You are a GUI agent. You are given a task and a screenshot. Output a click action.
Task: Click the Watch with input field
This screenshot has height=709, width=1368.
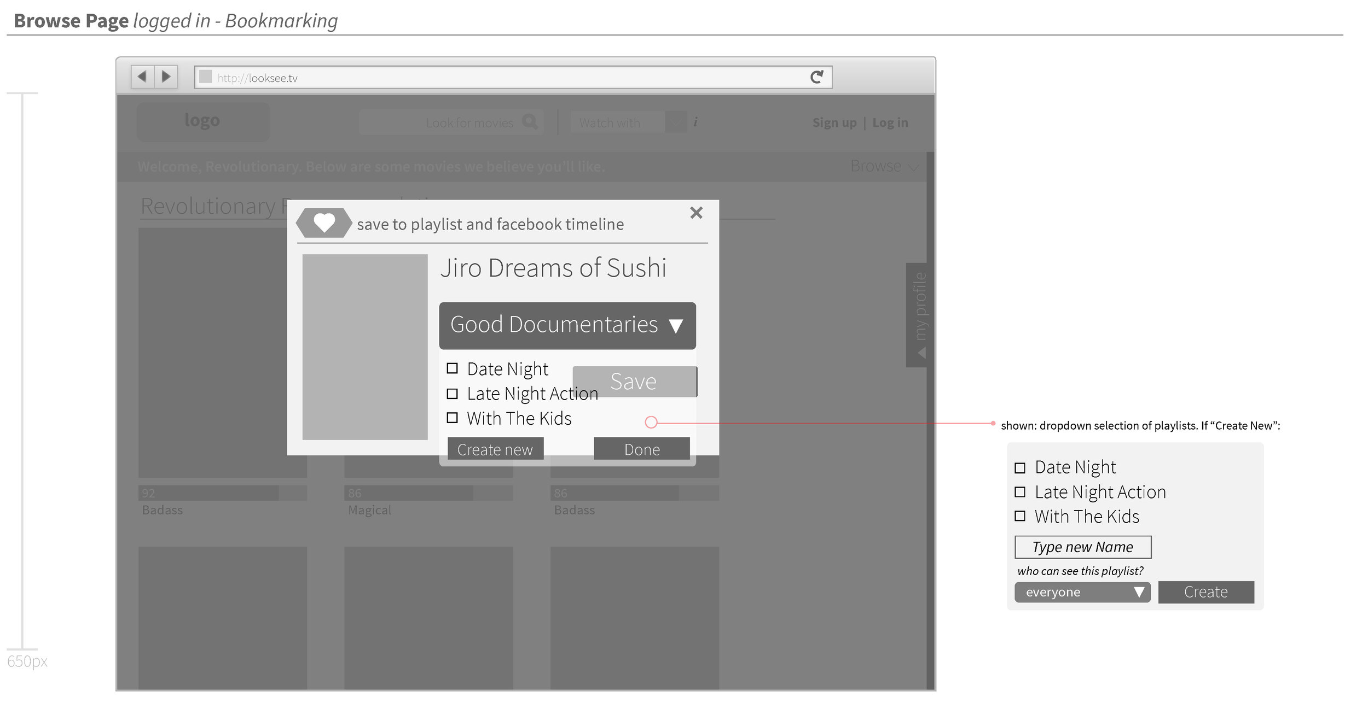617,122
